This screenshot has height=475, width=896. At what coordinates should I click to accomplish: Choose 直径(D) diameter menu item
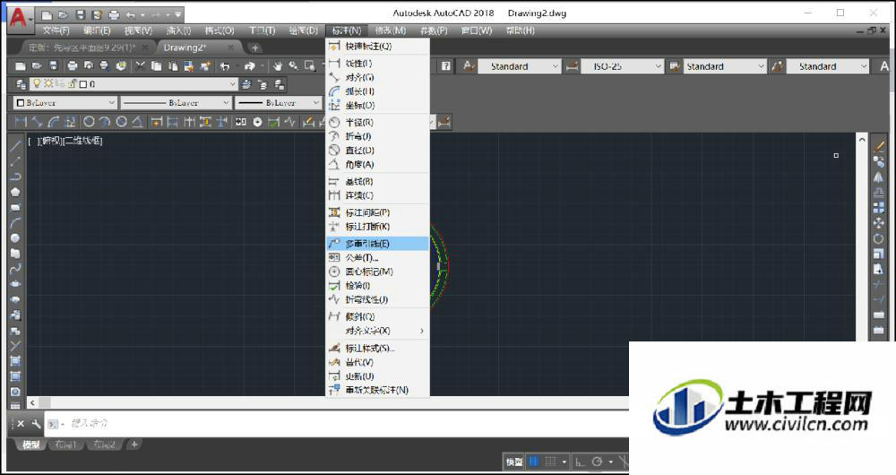377,151
